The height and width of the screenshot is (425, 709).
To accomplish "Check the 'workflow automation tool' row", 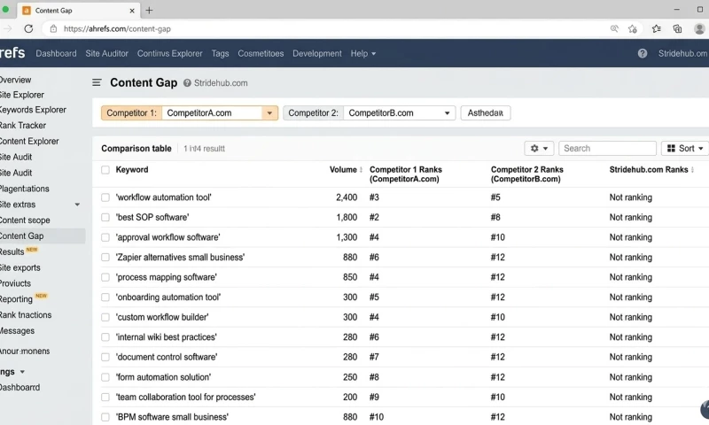I will (105, 197).
